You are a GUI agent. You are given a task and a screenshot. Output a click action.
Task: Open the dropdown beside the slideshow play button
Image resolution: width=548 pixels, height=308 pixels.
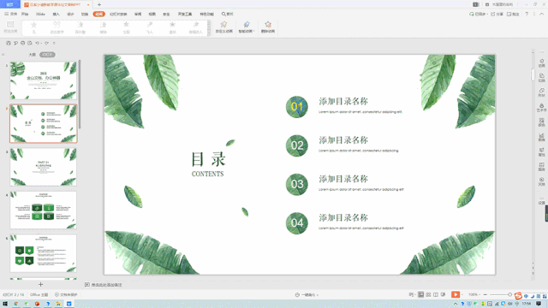tap(462, 294)
